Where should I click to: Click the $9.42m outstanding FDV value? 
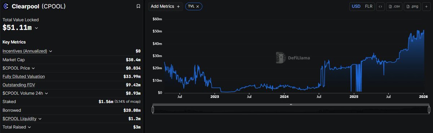(133, 85)
